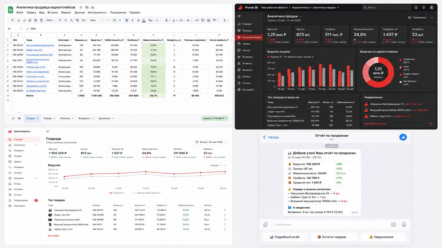Click the bot keyboard icon in message field

[393, 225]
